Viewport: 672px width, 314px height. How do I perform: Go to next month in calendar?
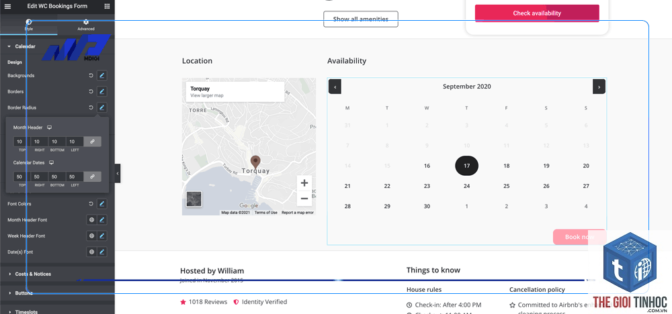pos(599,87)
